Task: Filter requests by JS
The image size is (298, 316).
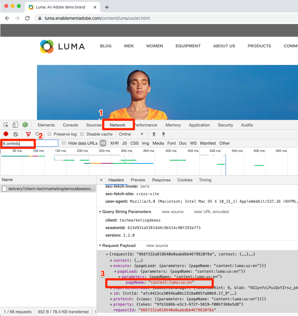Action: coord(124,143)
